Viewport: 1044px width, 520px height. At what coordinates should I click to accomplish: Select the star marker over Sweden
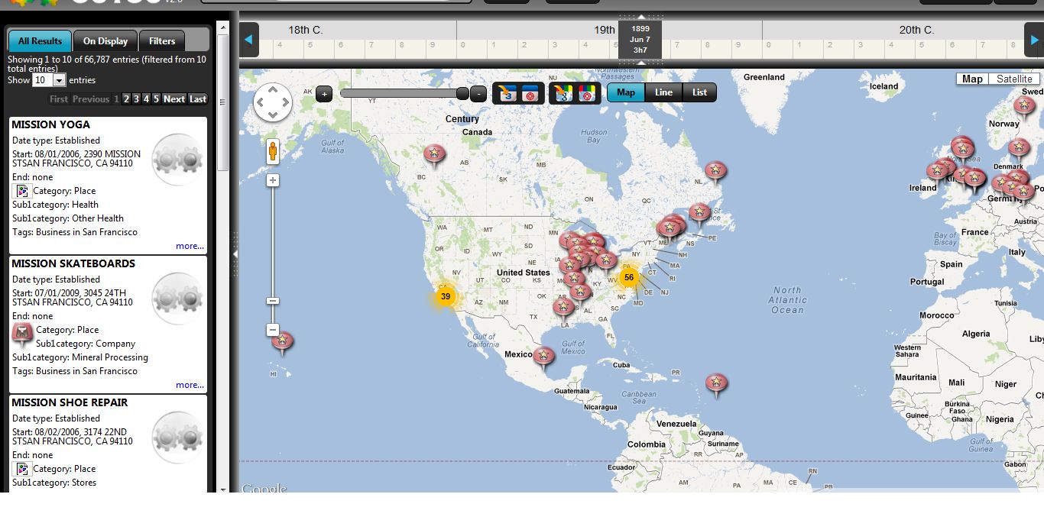pos(1024,107)
